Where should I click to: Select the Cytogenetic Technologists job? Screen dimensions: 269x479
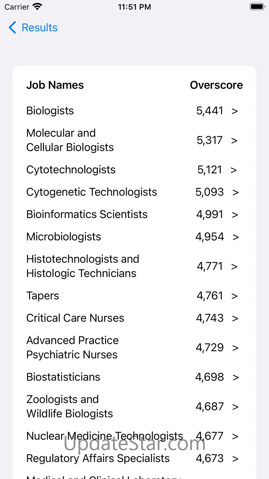click(x=92, y=192)
